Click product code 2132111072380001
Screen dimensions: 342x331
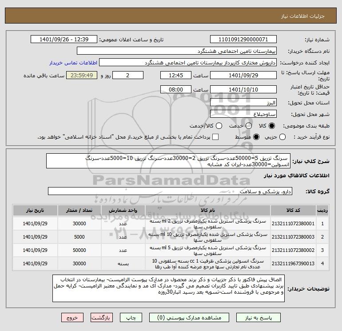pyautogui.click(x=293, y=223)
